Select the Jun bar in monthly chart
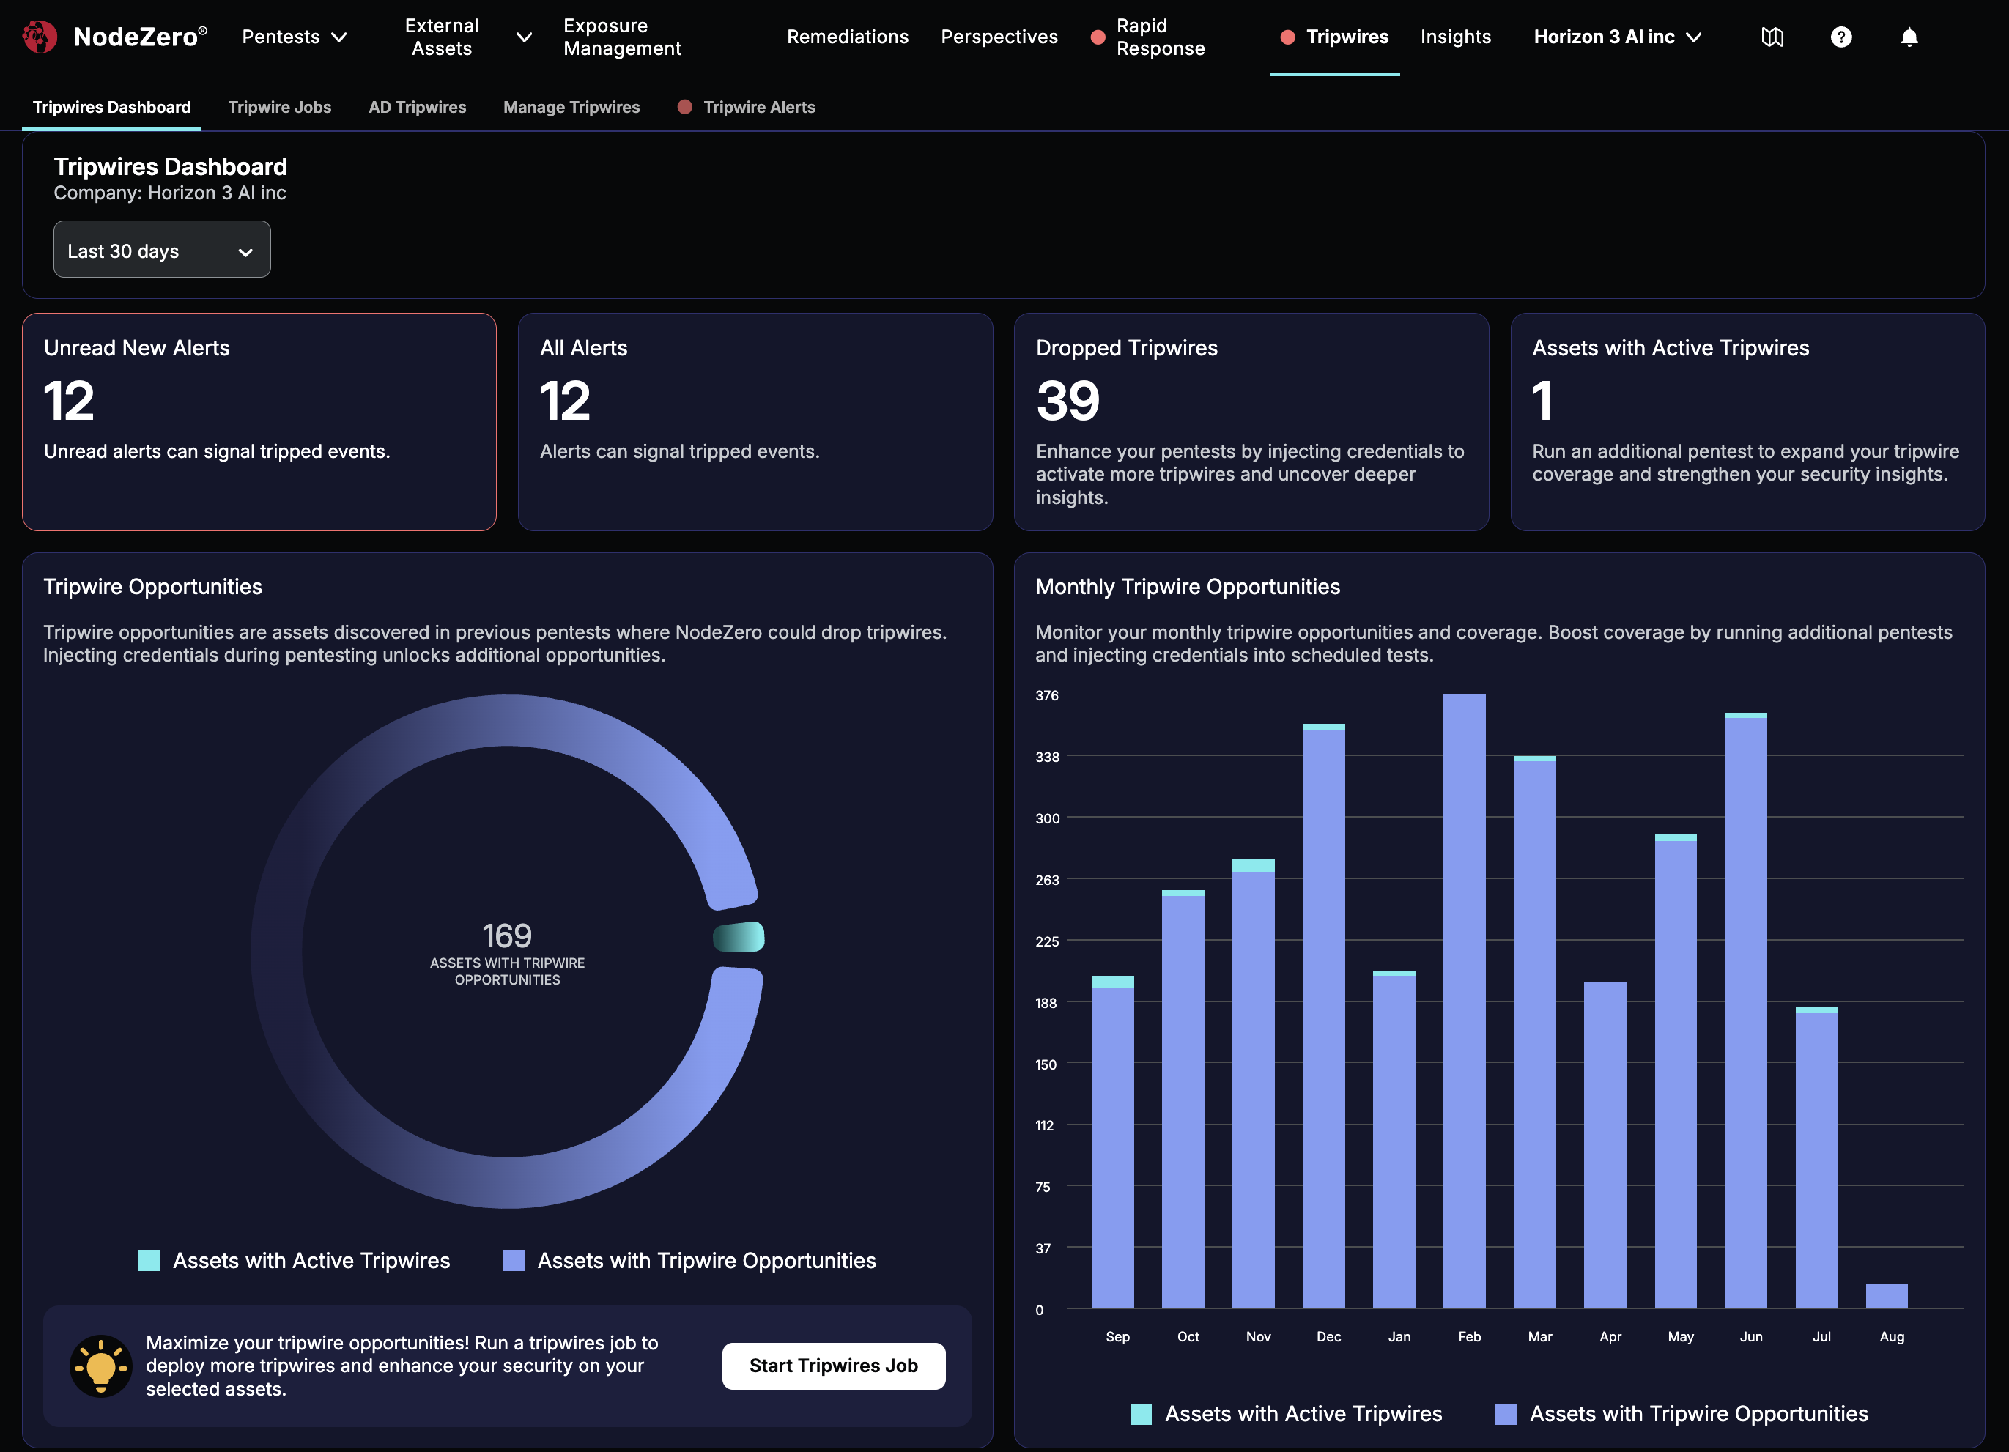 click(x=1746, y=1011)
